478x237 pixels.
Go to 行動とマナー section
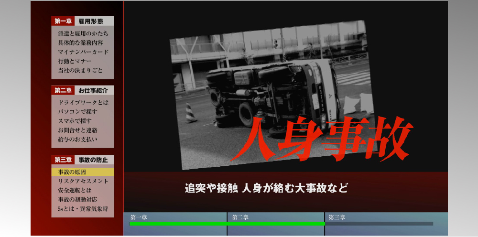(75, 61)
